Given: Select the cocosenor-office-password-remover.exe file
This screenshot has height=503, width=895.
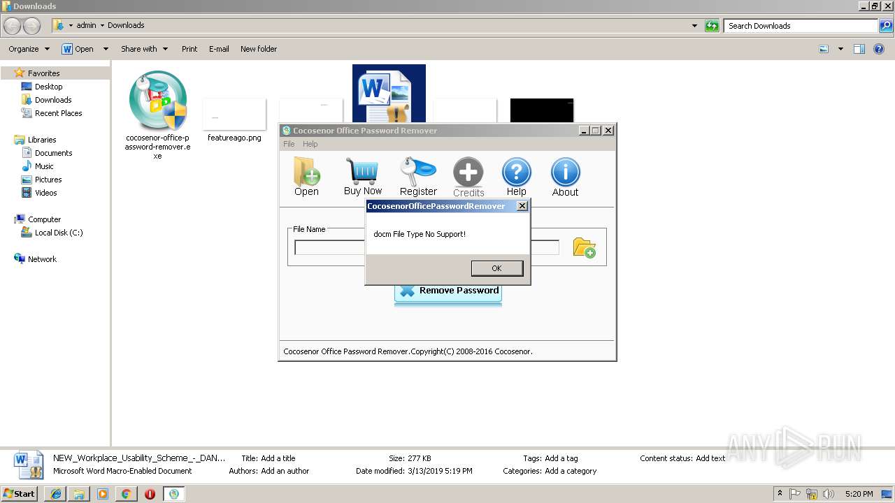Looking at the screenshot, I should tap(157, 115).
